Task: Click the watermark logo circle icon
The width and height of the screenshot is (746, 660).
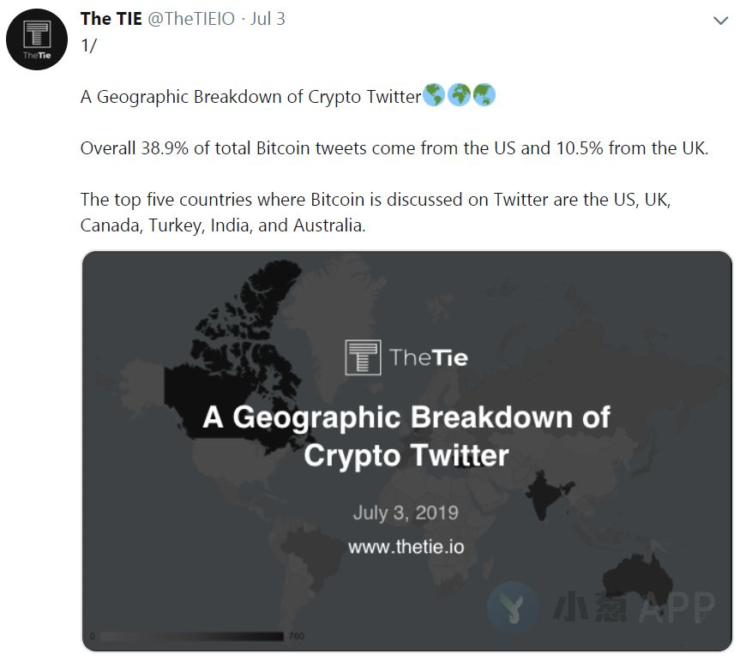Action: [513, 607]
